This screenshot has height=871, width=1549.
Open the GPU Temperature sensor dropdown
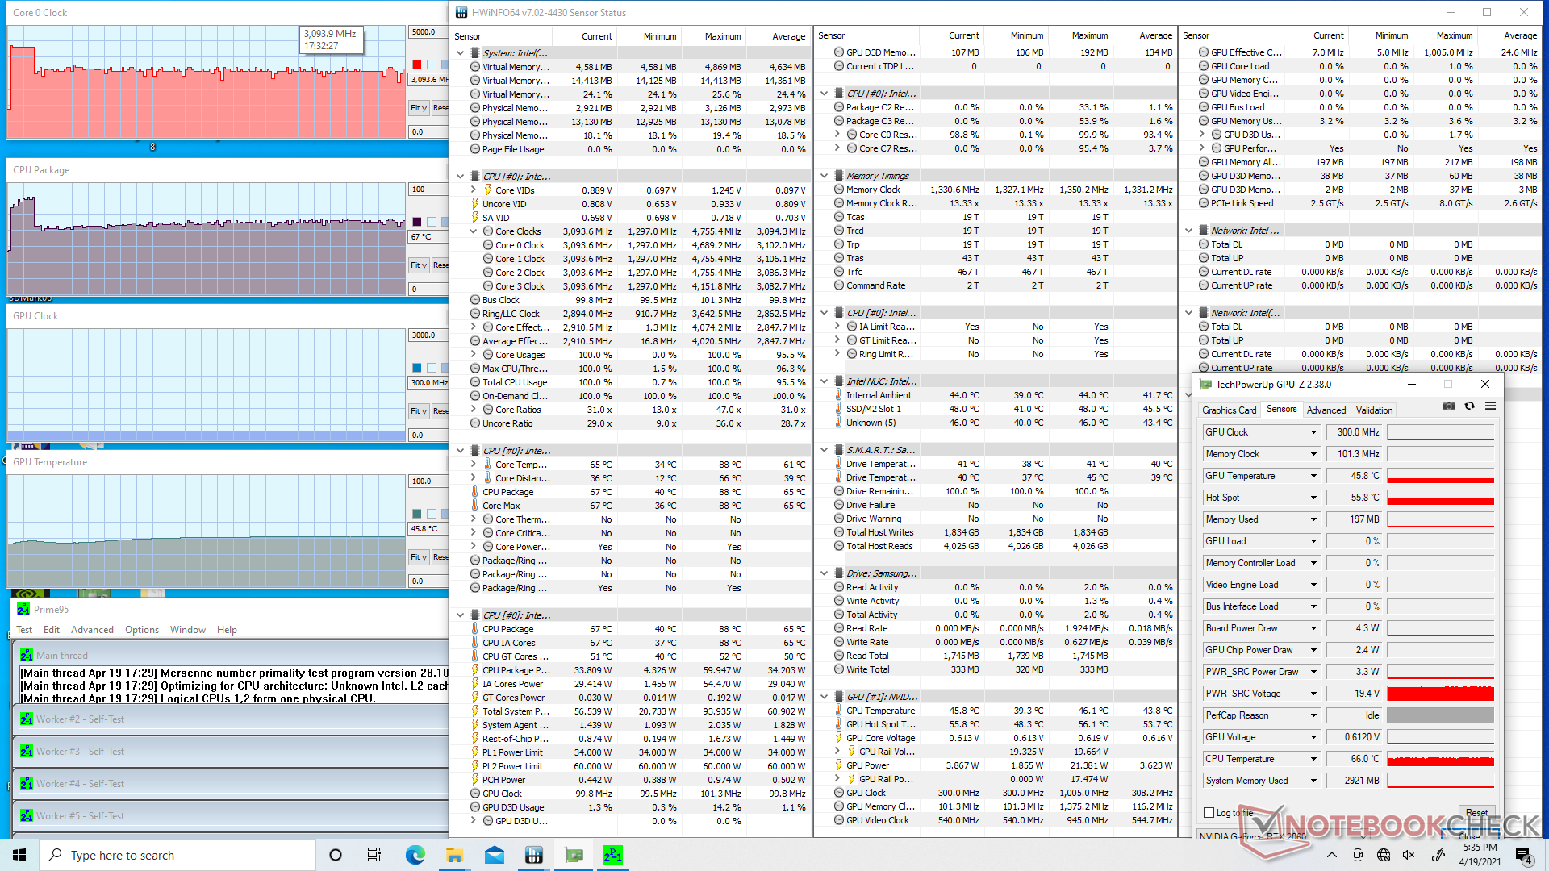point(1313,476)
